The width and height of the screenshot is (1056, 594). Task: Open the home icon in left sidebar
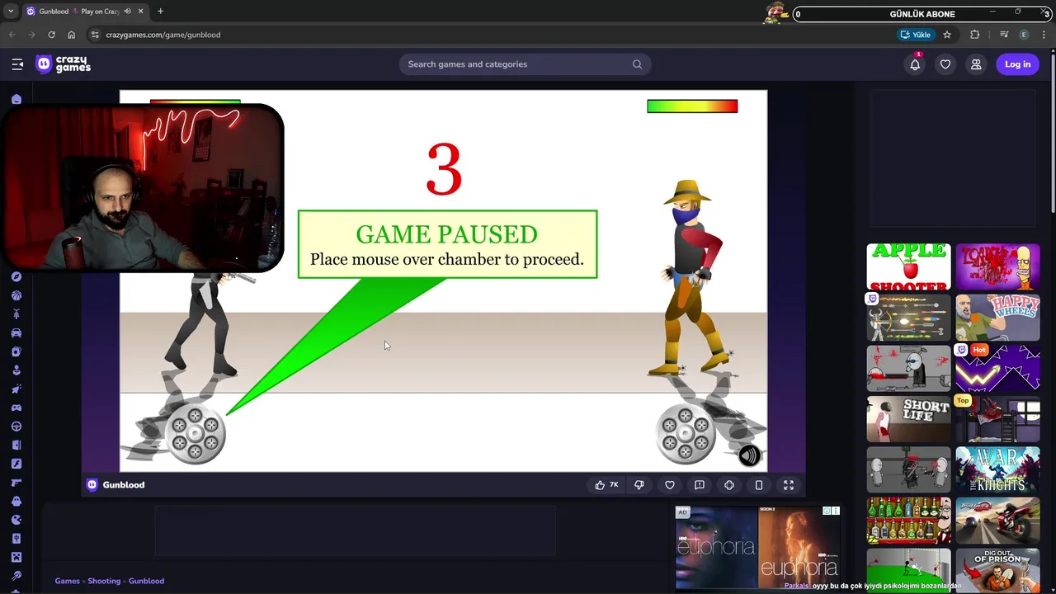click(16, 99)
